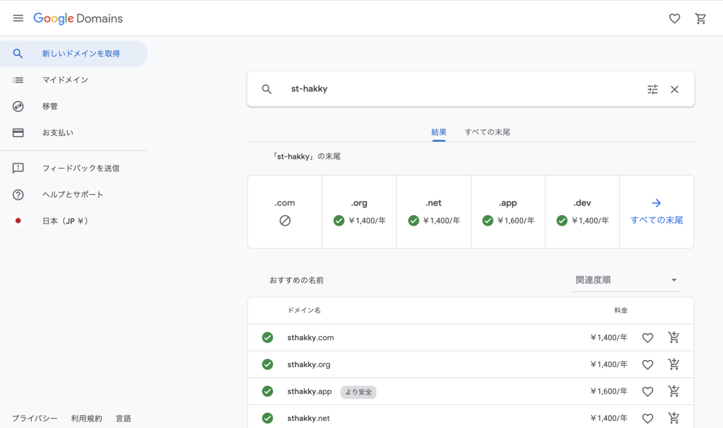The width and height of the screenshot is (723, 428).
Task: Select the .net ¥1,400/年 card
Action: coord(434,212)
